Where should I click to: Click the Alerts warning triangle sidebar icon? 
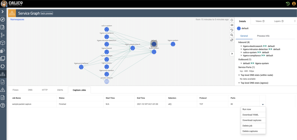[x=3, y=90]
